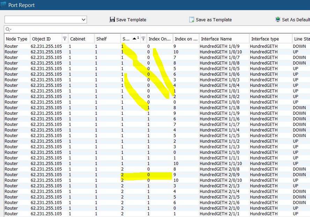Open the template selection dropdown
The width and height of the screenshot is (310, 217).
point(83,20)
